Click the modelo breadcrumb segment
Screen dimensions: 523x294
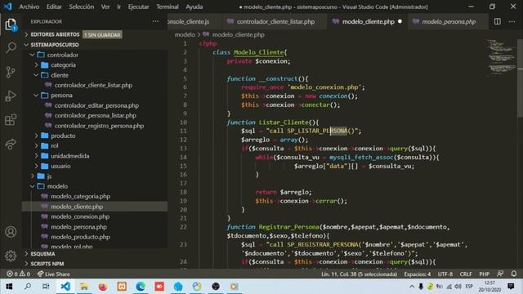185,34
